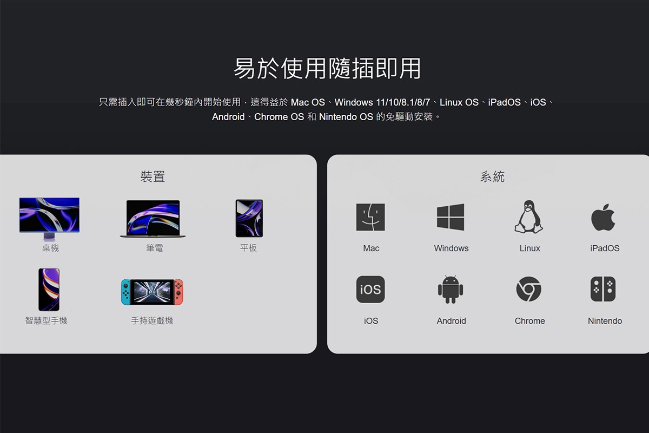Viewport: 649px width, 433px height.
Task: Click the Mac text label
Action: click(371, 248)
